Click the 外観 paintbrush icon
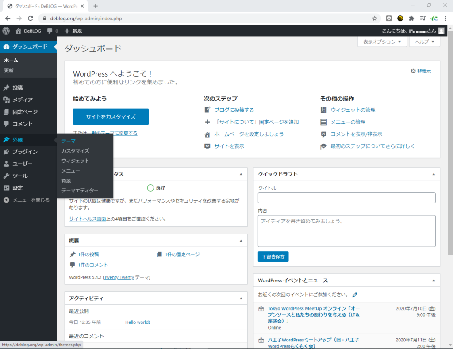453x349 pixels. (6, 140)
